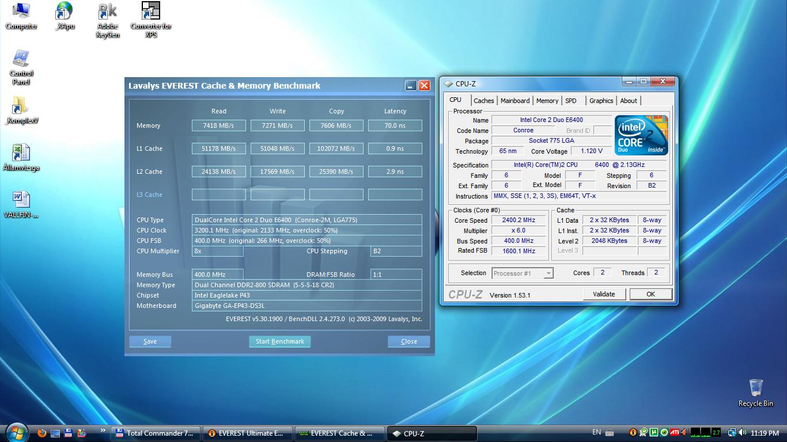Switch to the Mainboard tab

[x=515, y=101]
